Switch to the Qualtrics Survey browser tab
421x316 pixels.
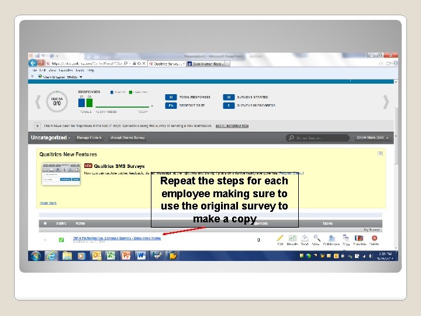(x=167, y=64)
